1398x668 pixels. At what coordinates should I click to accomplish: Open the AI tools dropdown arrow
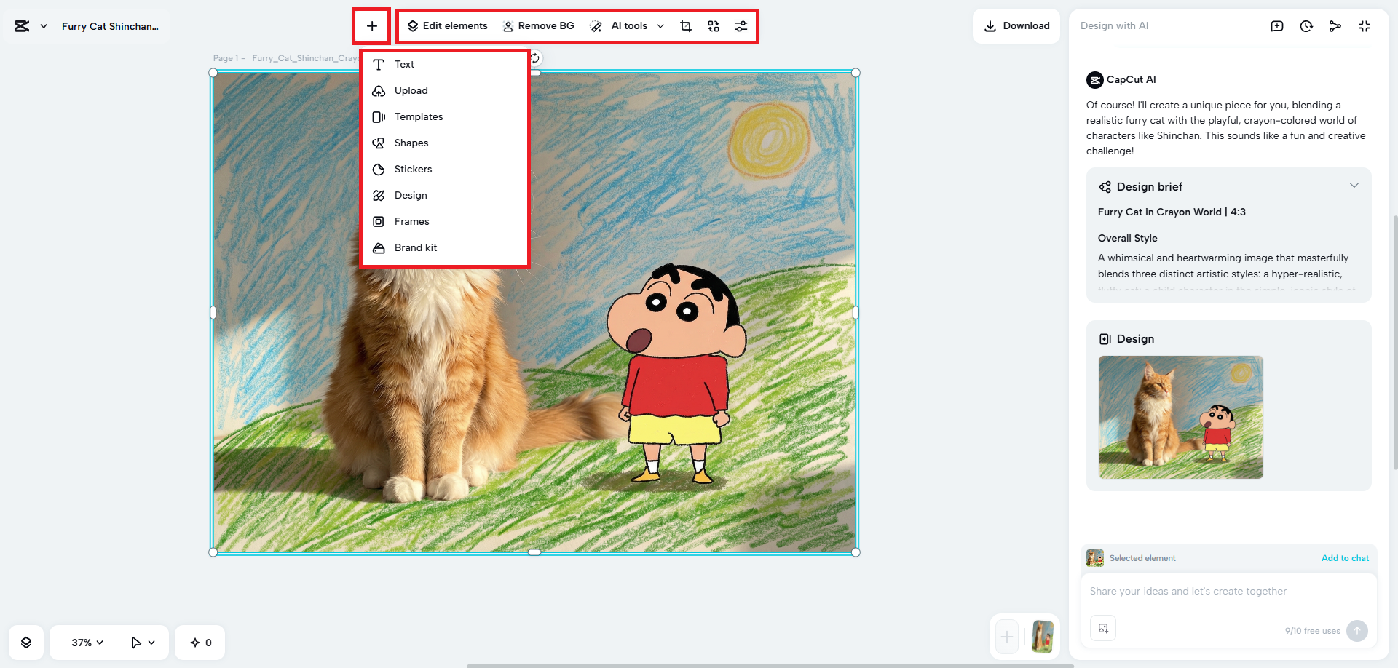tap(660, 25)
